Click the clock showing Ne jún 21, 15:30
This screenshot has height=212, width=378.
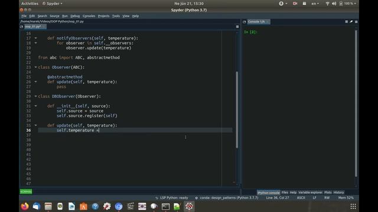point(189,4)
